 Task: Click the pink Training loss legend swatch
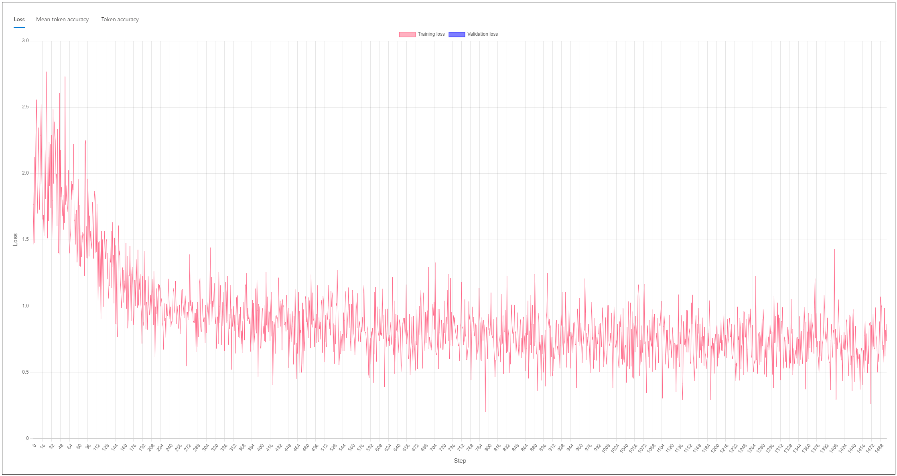click(407, 34)
